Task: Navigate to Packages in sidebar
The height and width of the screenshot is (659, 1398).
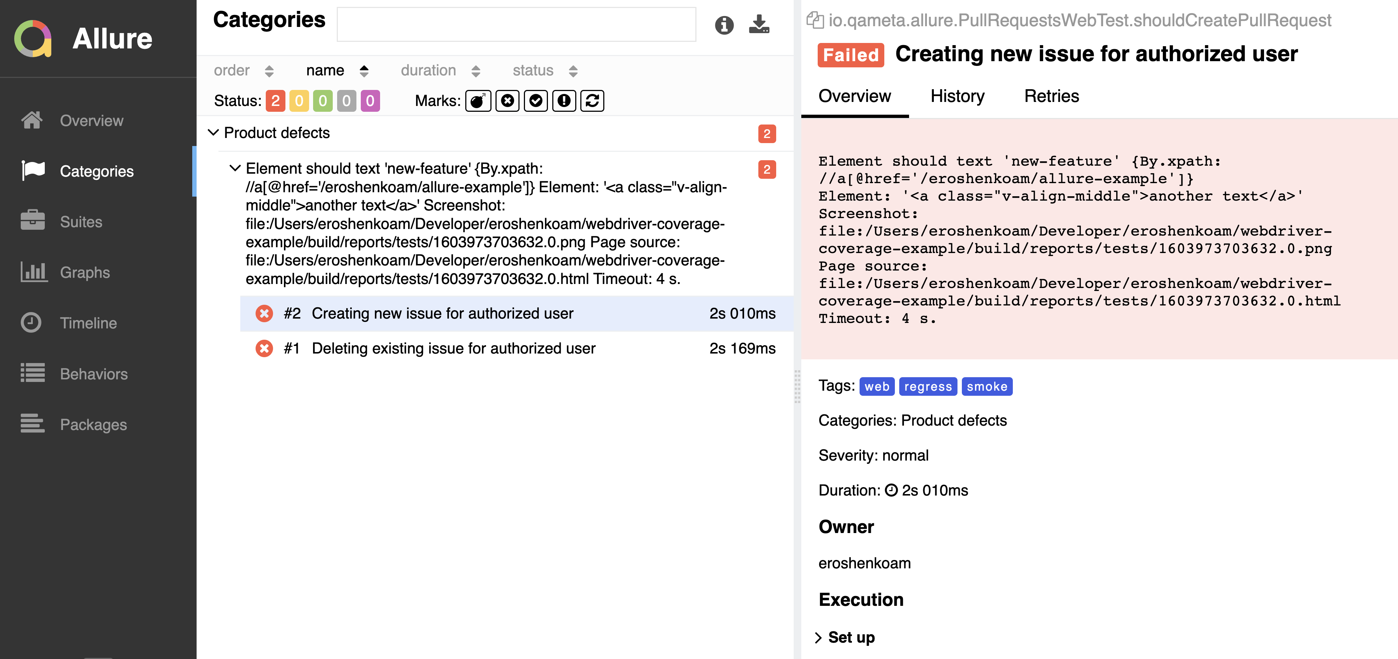Action: pyautogui.click(x=93, y=425)
